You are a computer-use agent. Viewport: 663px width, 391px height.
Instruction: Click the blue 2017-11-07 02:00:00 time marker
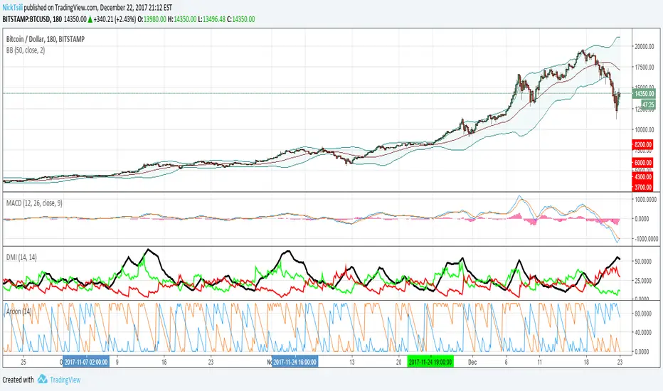point(86,363)
